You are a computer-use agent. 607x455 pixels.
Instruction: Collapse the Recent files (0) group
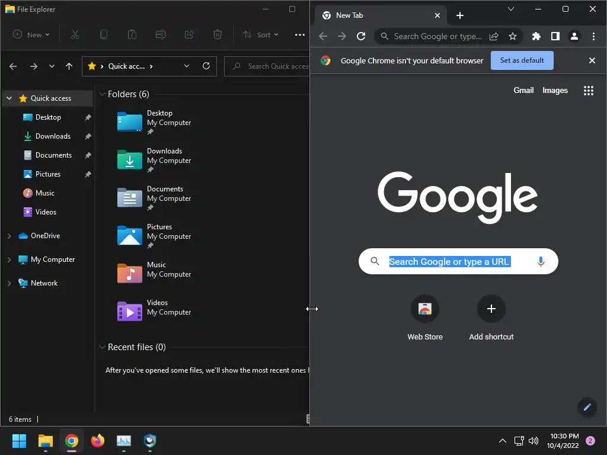pos(102,347)
